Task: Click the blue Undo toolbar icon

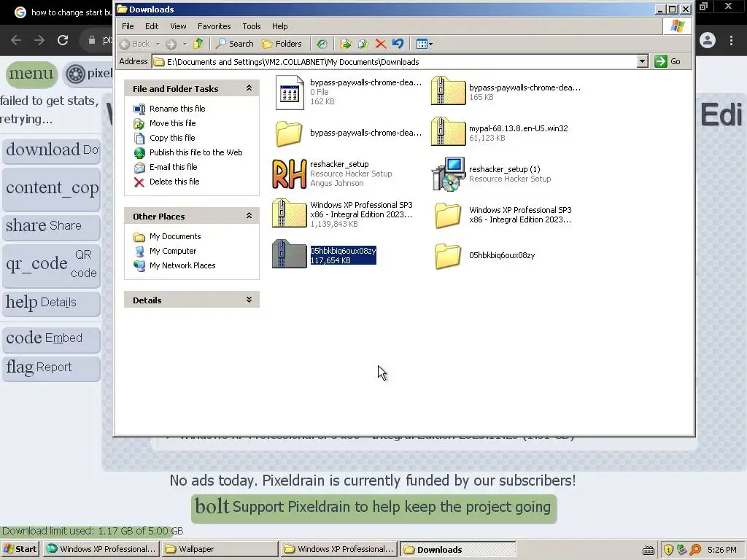Action: (x=398, y=44)
